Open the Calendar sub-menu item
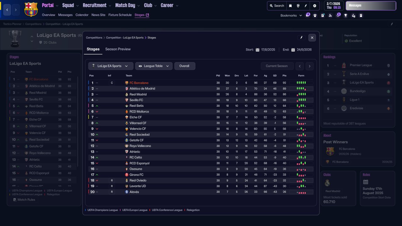The width and height of the screenshot is (402, 226). tap(82, 15)
